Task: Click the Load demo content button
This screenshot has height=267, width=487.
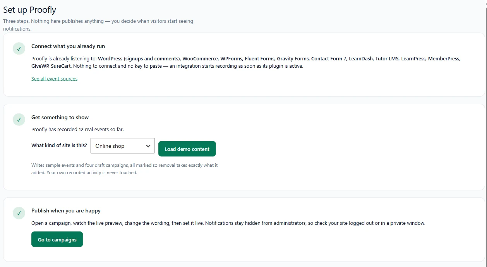Action: 187,149
